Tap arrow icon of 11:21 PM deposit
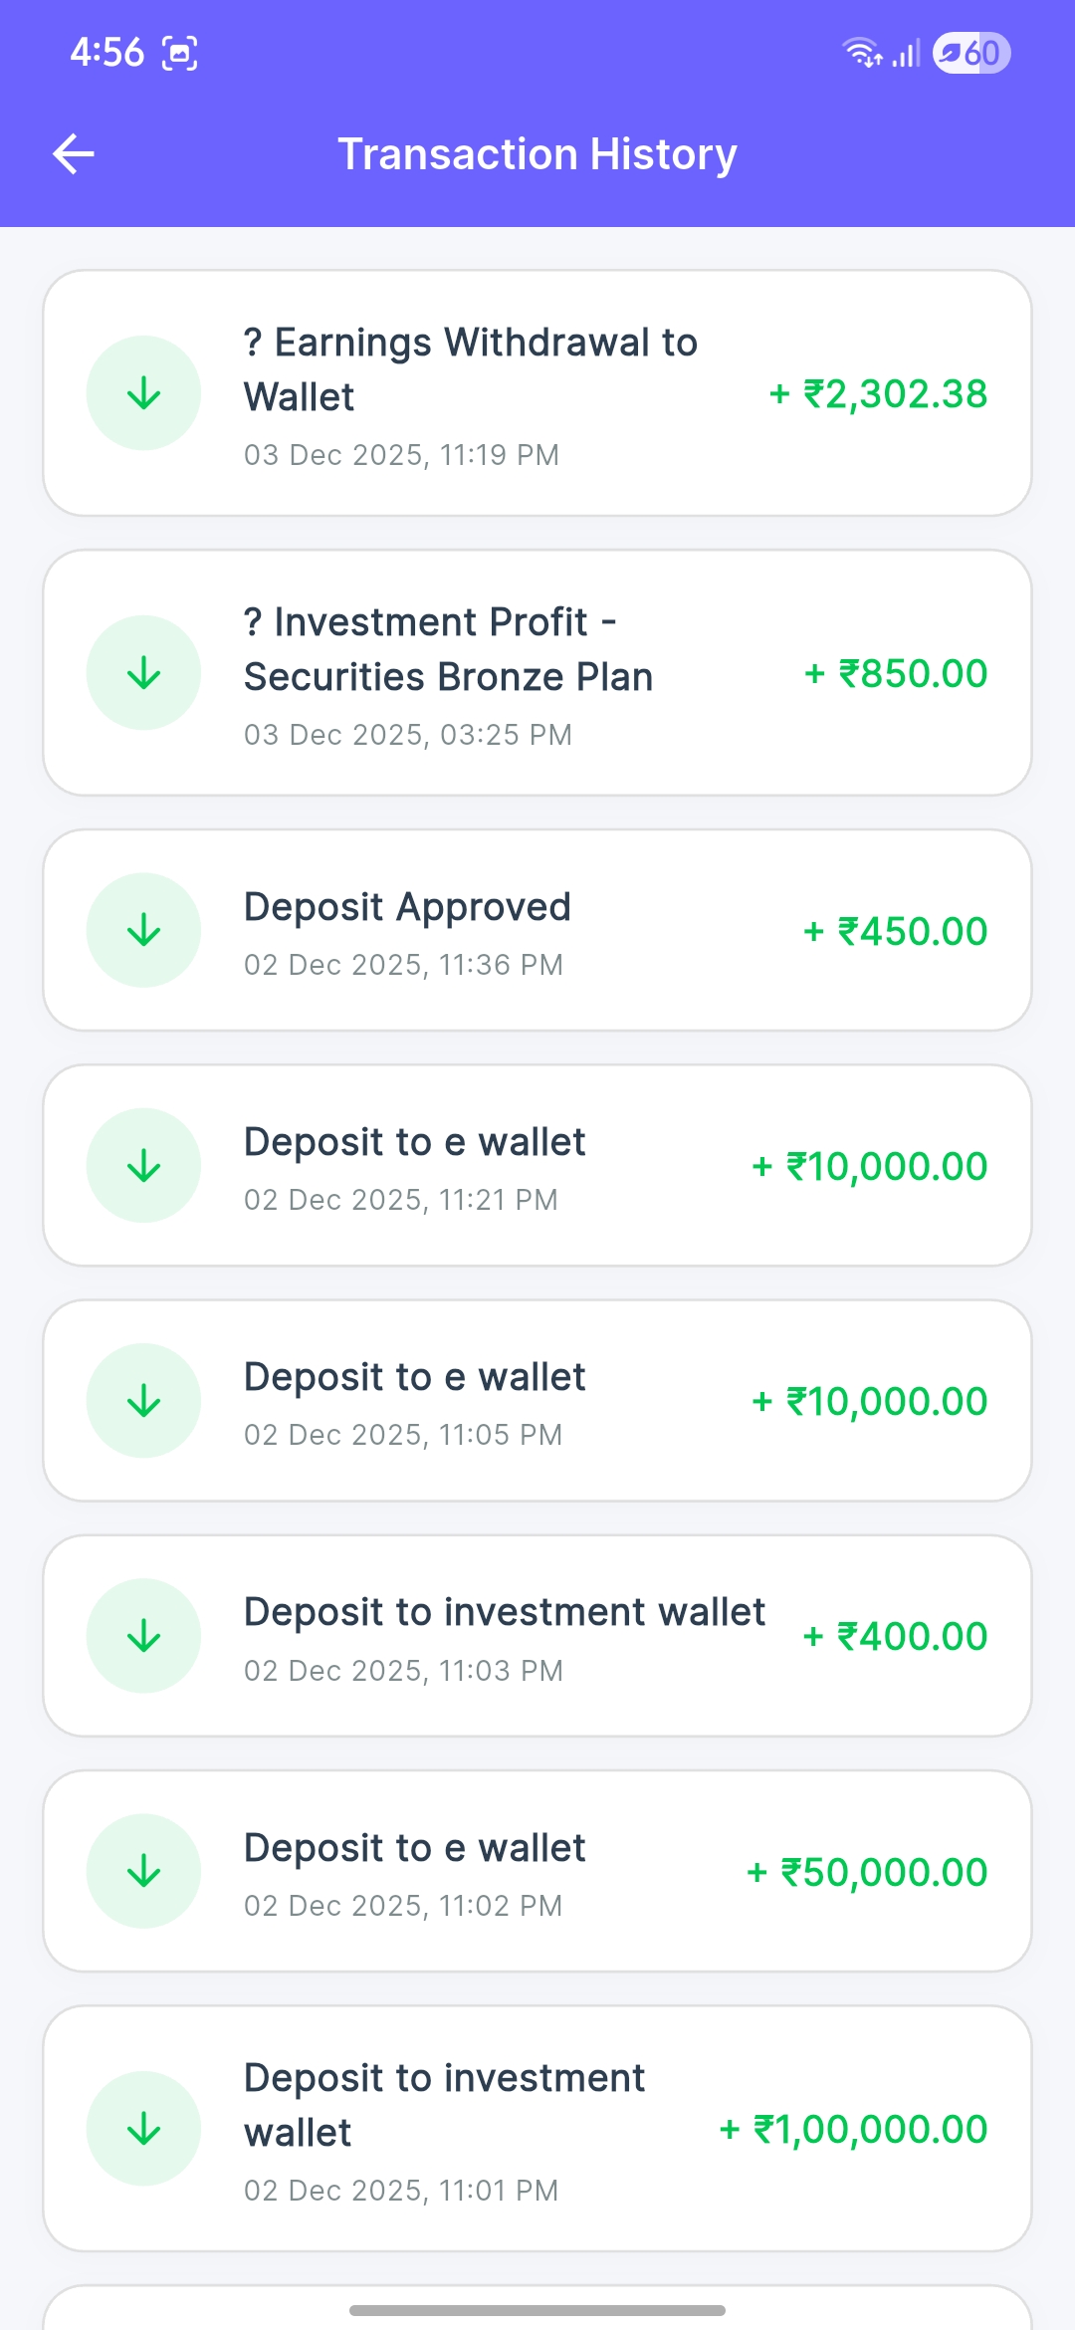This screenshot has height=2330, width=1075. point(144,1165)
